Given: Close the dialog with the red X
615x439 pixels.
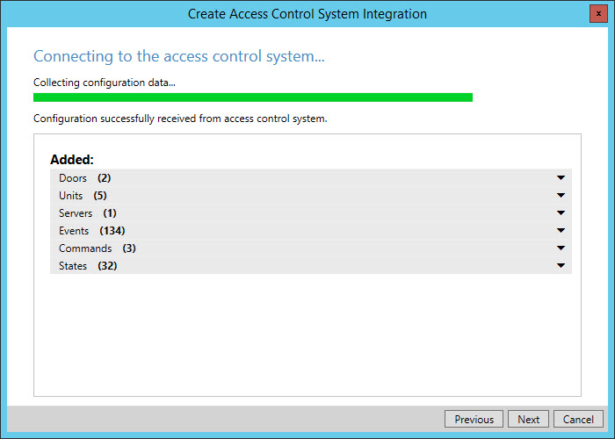Looking at the screenshot, I should pos(598,14).
